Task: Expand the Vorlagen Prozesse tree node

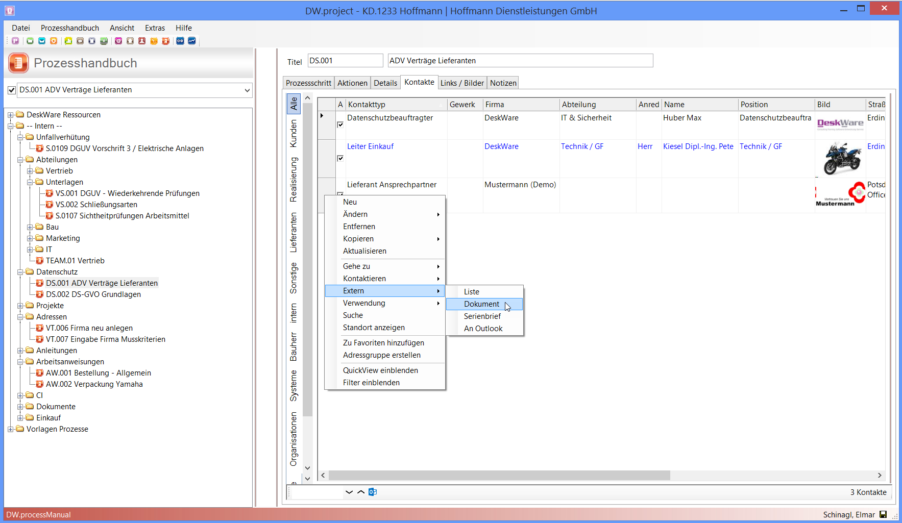Action: (11, 429)
